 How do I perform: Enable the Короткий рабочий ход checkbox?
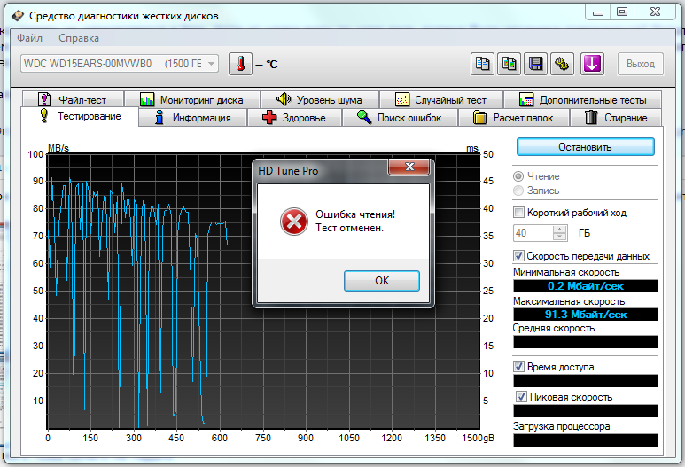[518, 213]
